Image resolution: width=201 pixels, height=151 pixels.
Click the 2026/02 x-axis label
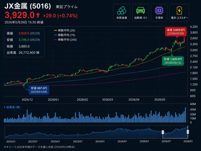(82, 100)
